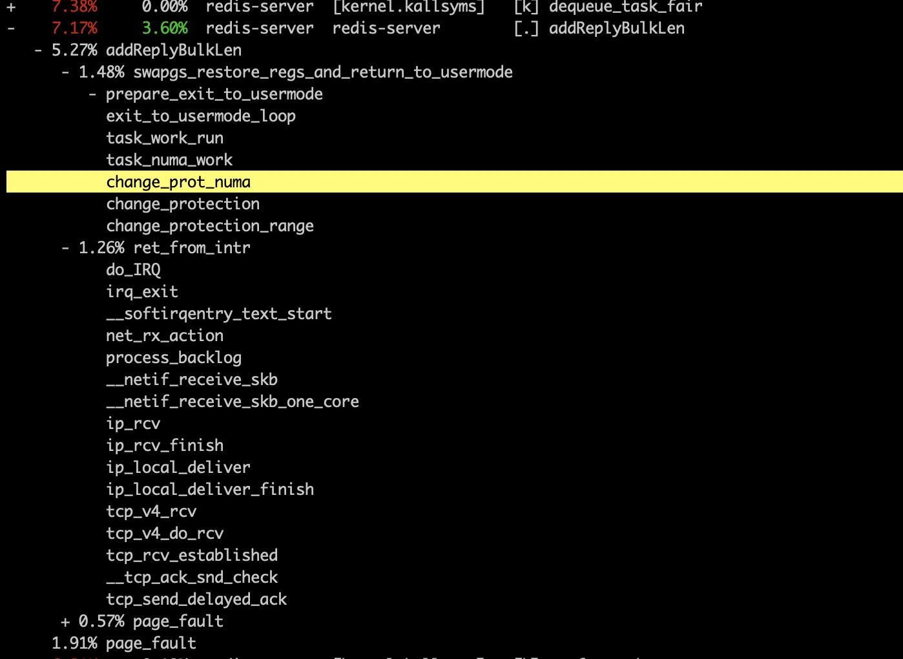This screenshot has width=903, height=659.
Task: Click the task_numa_work call entry
Action: [169, 160]
